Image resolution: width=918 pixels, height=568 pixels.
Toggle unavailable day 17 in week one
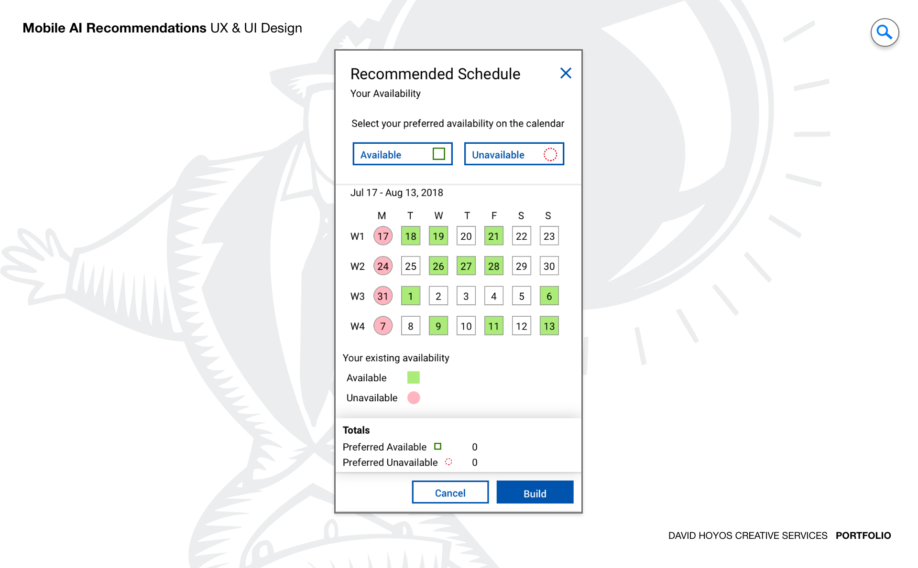pyautogui.click(x=383, y=236)
